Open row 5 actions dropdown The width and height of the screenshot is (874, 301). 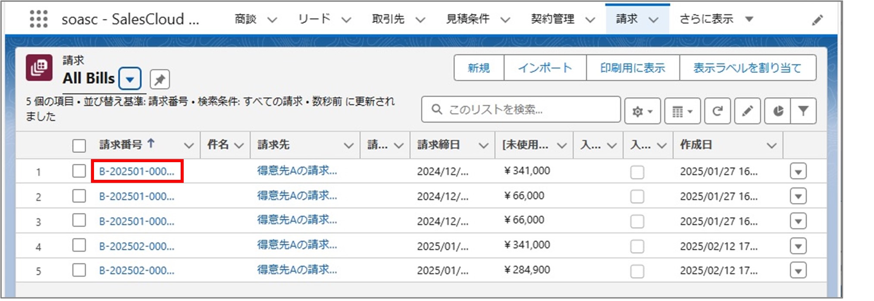point(798,271)
